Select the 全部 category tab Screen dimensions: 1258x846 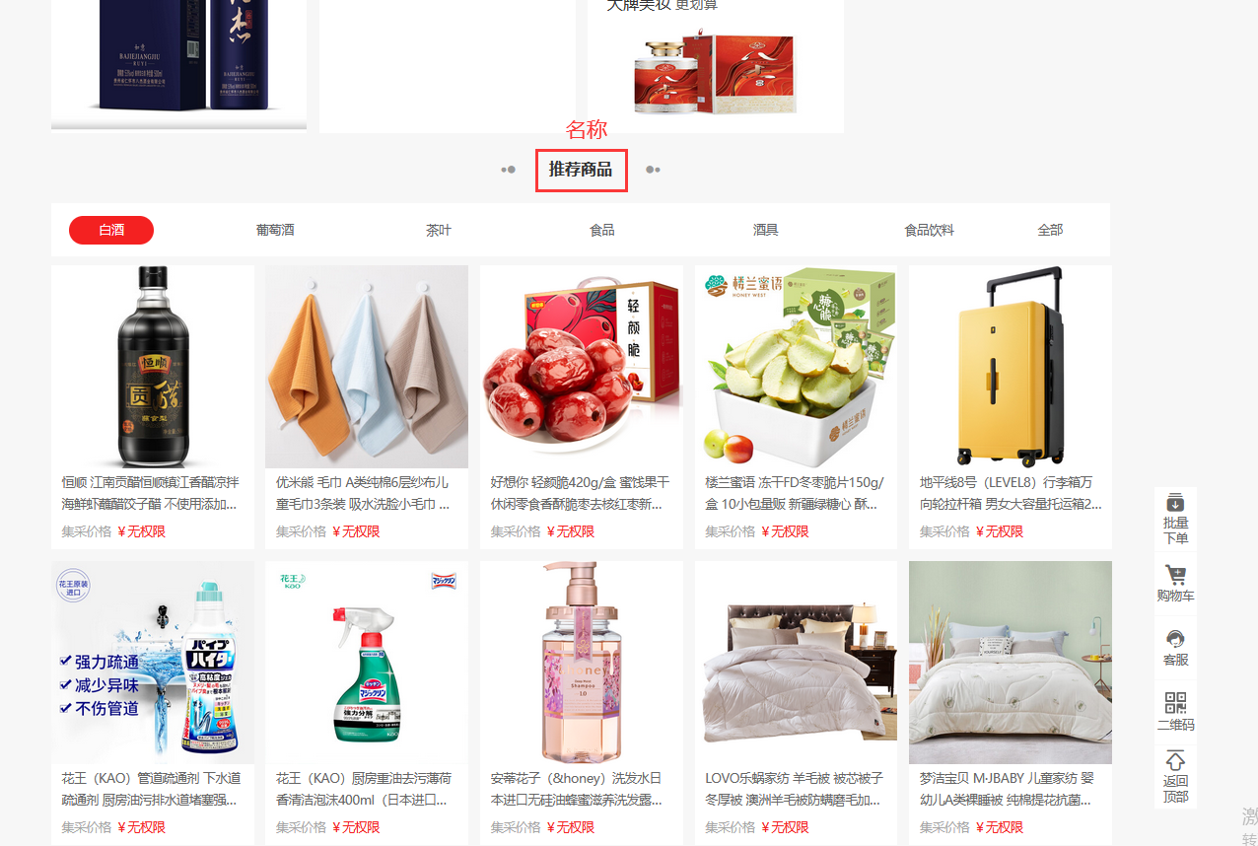click(x=1051, y=230)
